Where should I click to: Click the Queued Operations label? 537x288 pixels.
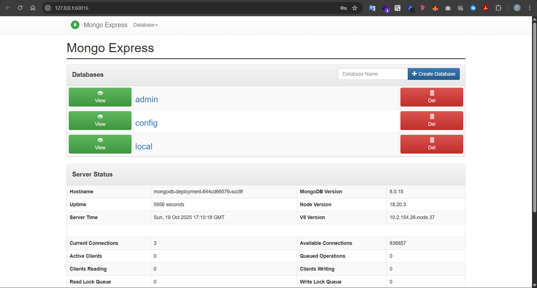(323, 256)
